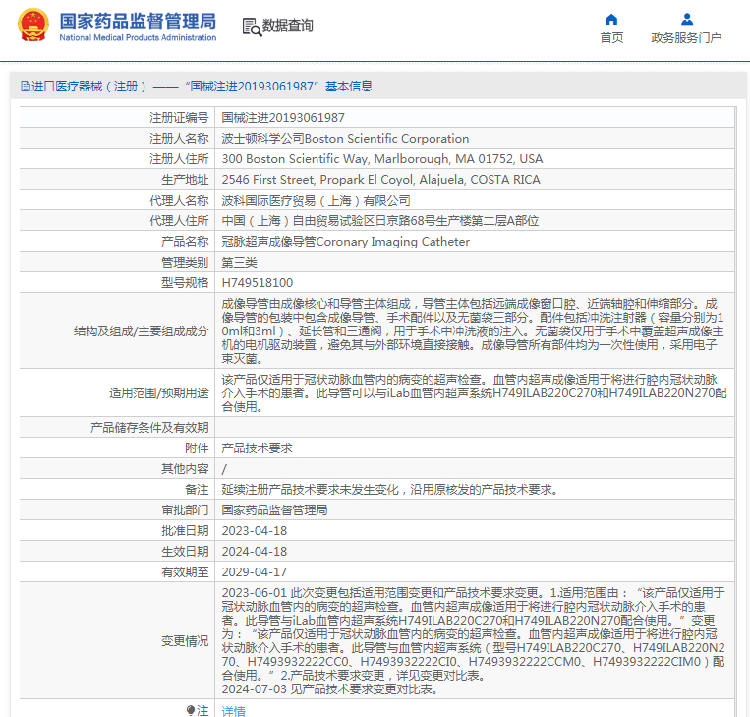Select product name Coronary Imaging Catheter
750x717 pixels.
(x=345, y=241)
